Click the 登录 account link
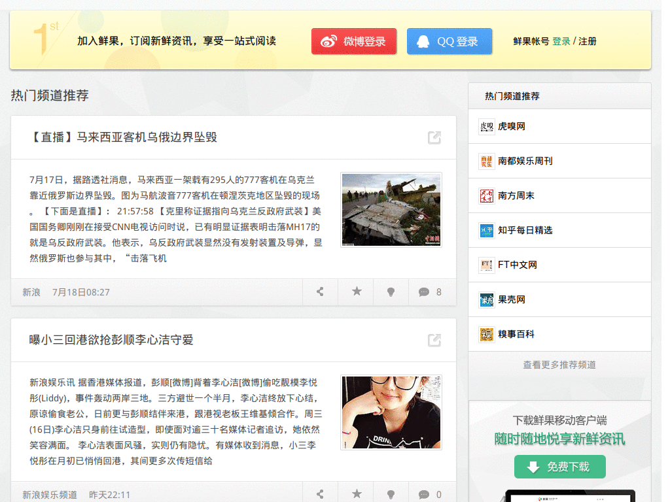 pyautogui.click(x=561, y=41)
